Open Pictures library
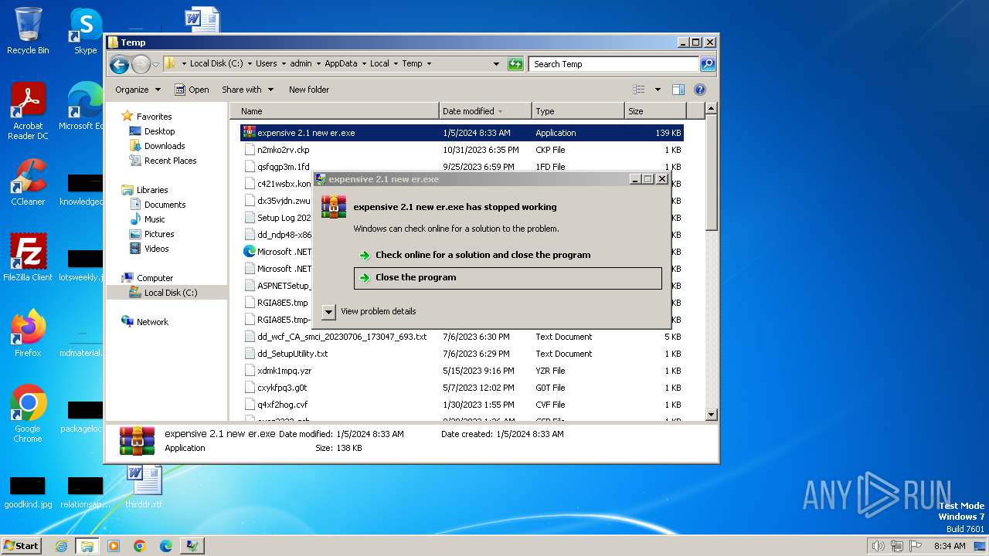Screen dimensions: 989x556 click(159, 234)
